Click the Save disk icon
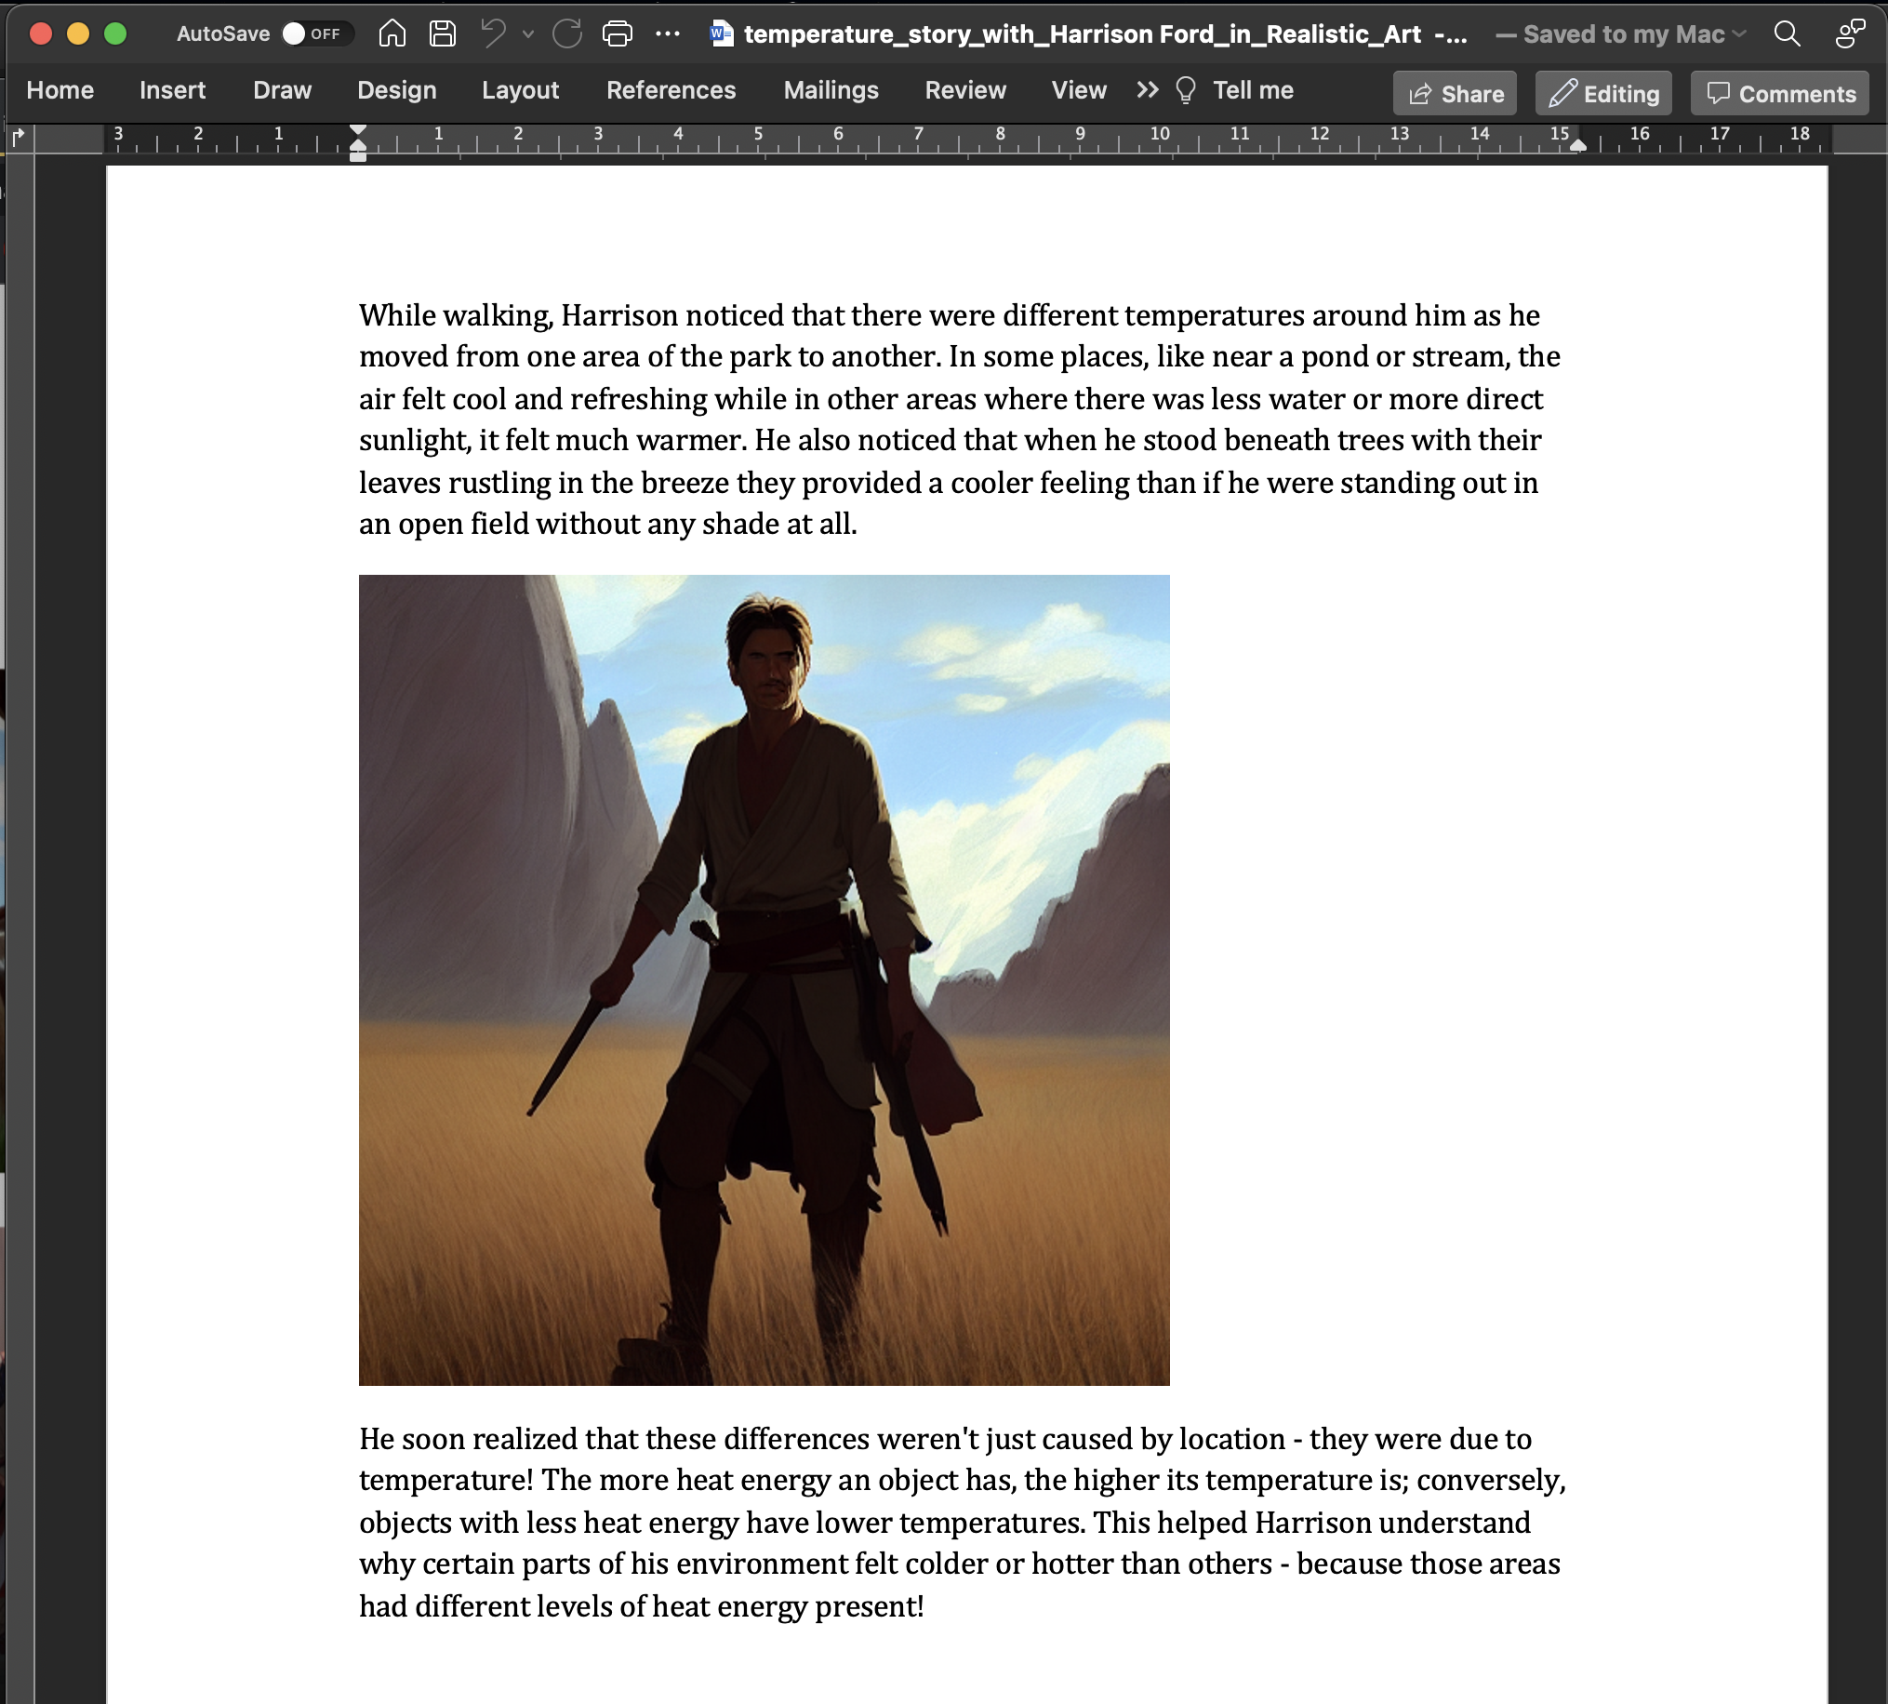Screen dimensions: 1888x1704 point(442,34)
